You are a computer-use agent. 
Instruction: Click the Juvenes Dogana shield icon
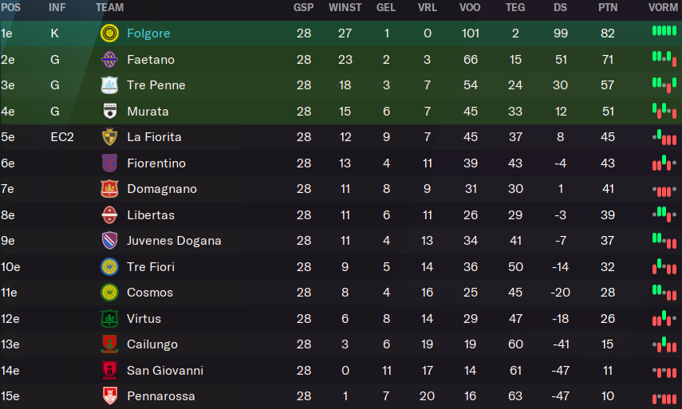tap(109, 240)
